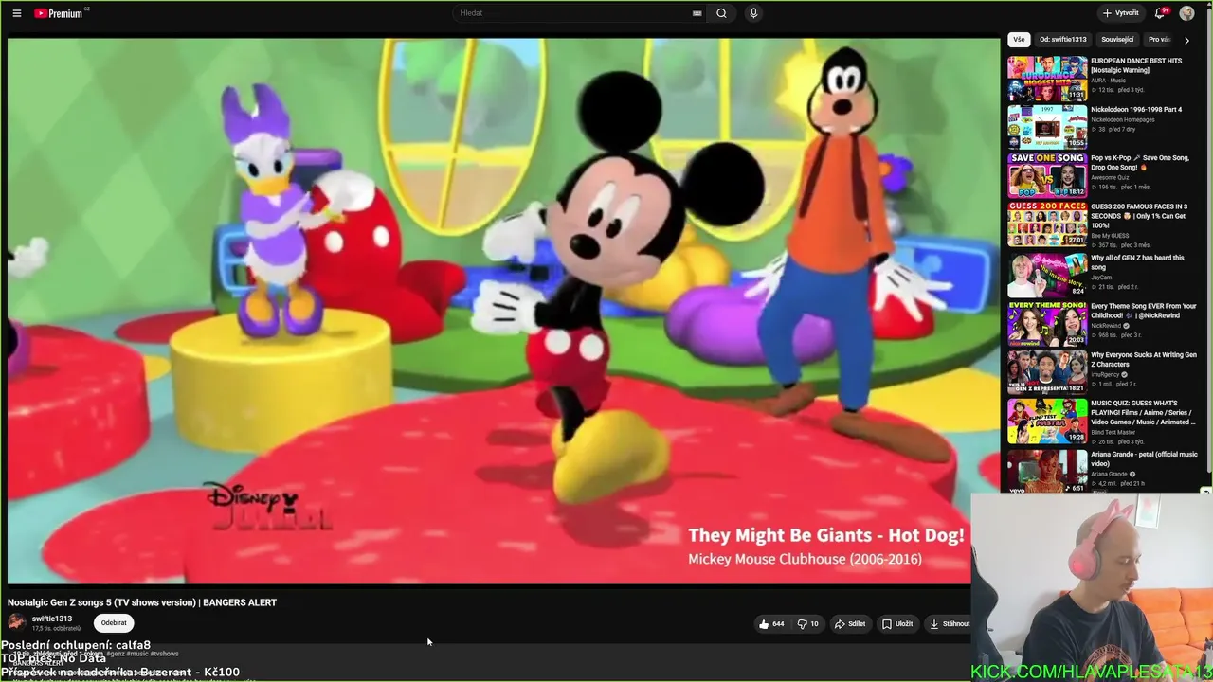Open Every Theme Song Ever video thumbnail

(1047, 322)
